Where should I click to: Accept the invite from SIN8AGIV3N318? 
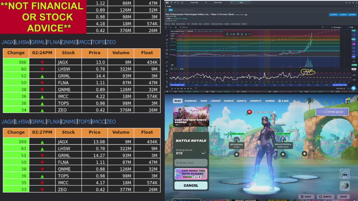coord(283,134)
